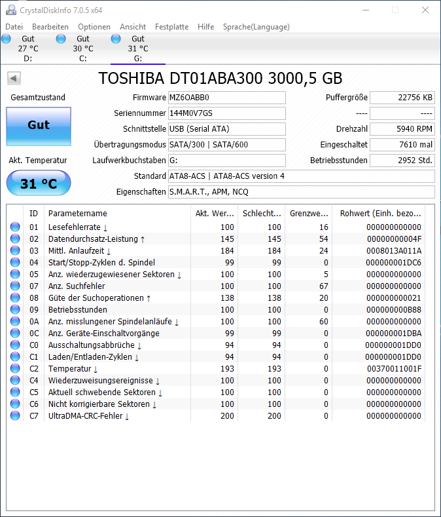Viewport: 441px width, 517px height.
Task: Click the Akt. Wer... column header
Action: (x=214, y=214)
